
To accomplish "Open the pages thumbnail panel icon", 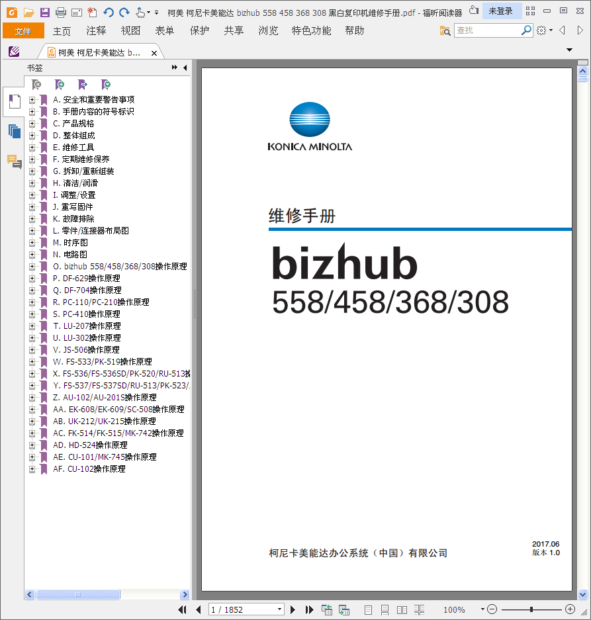I will point(15,131).
